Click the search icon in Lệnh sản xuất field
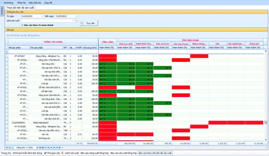 (76, 21)
